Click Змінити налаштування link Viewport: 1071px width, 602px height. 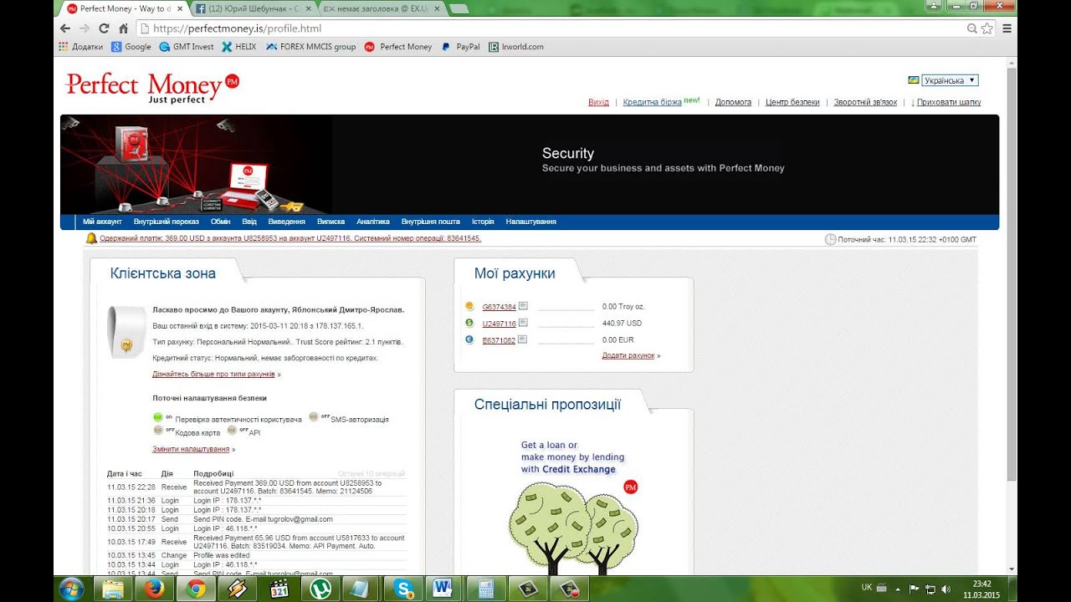(x=191, y=449)
